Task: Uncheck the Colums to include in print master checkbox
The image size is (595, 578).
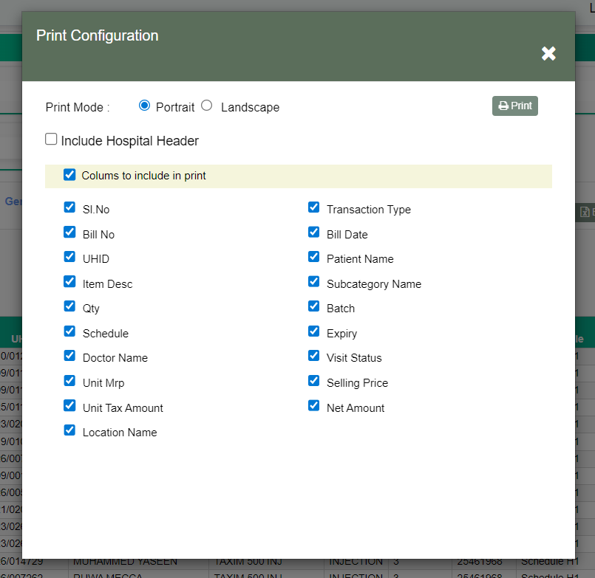Action: (x=69, y=174)
